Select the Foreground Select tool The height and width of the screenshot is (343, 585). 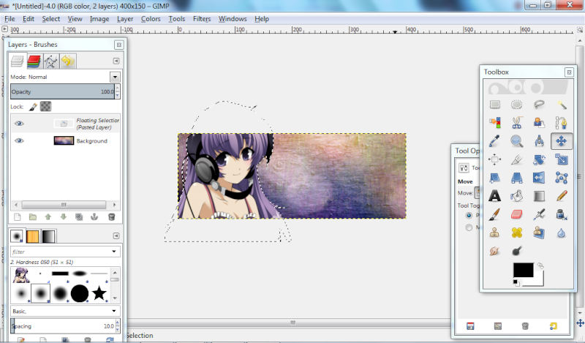tap(539, 122)
